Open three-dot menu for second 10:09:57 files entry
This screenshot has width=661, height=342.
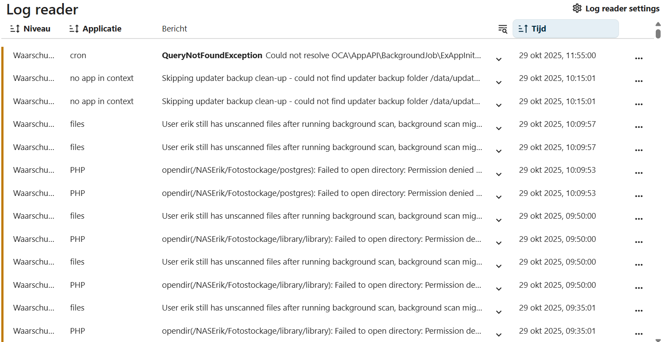639,150
